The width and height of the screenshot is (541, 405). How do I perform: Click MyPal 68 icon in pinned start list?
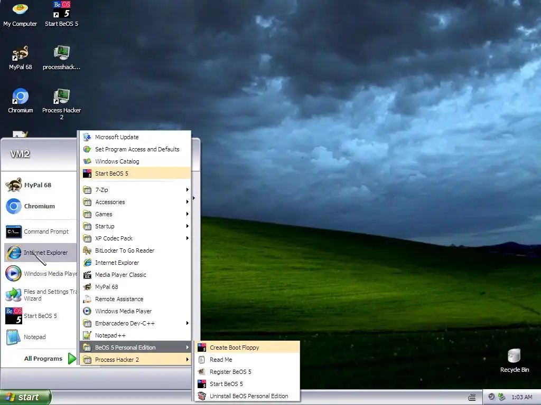[14, 185]
